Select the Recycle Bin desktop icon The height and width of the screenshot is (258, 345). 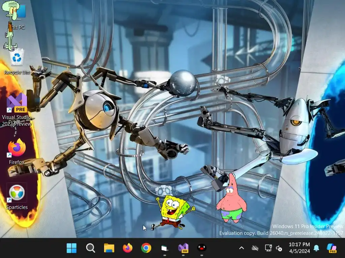pos(17,62)
